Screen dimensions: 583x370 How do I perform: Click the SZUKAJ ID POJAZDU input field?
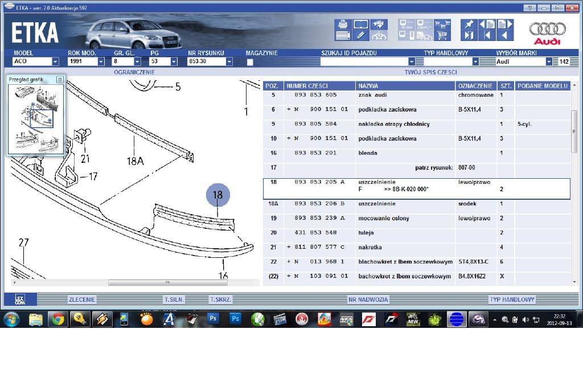click(x=364, y=61)
